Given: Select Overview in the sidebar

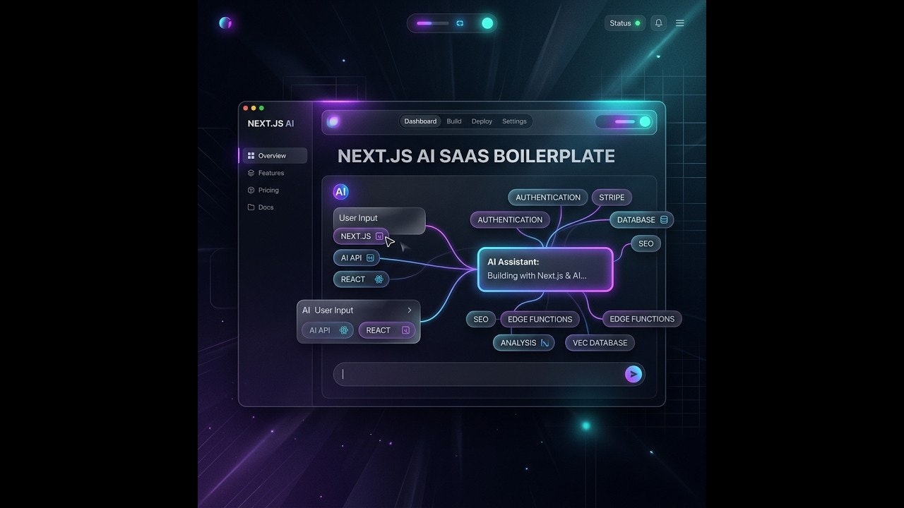Looking at the screenshot, I should [275, 156].
